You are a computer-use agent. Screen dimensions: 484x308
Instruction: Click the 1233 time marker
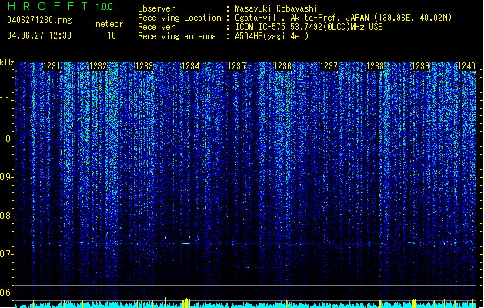pos(144,66)
